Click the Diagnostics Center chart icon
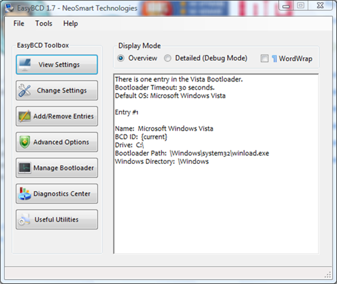The width and height of the screenshot is (337, 284). click(x=24, y=193)
